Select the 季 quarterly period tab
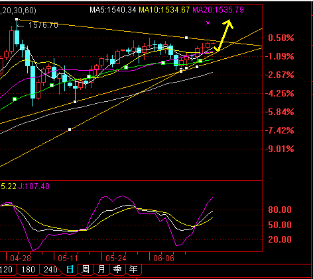 [x=117, y=270]
